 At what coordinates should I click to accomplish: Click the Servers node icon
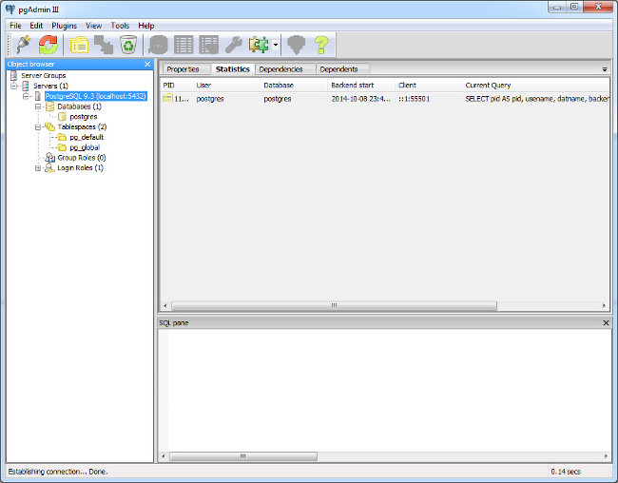coord(26,86)
